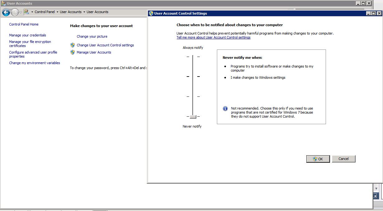Minimize the User Account Control Settings dialog

[x=368, y=13]
